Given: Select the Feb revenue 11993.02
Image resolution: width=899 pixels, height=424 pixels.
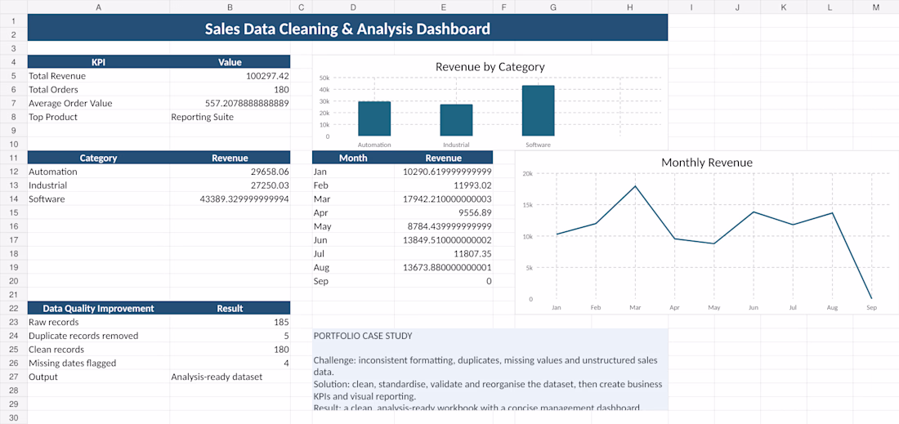Looking at the screenshot, I should (444, 185).
